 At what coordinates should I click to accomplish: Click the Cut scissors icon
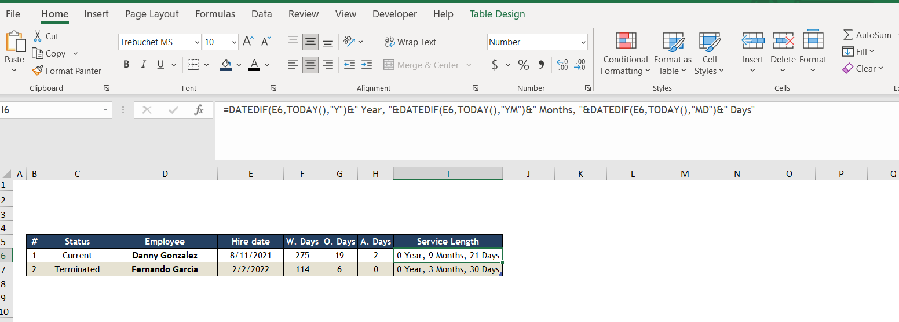pyautogui.click(x=38, y=36)
